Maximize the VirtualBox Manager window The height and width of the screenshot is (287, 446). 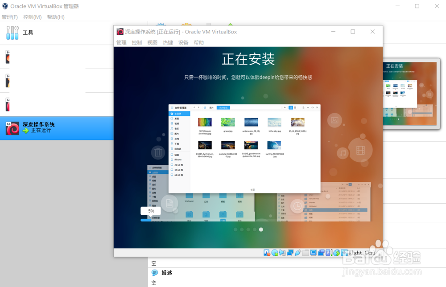[x=417, y=6]
